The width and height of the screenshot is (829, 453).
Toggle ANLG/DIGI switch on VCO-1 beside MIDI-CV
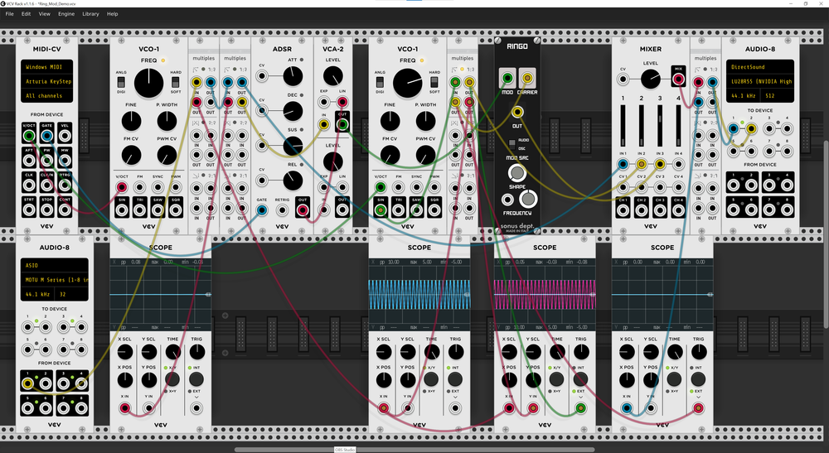(121, 82)
